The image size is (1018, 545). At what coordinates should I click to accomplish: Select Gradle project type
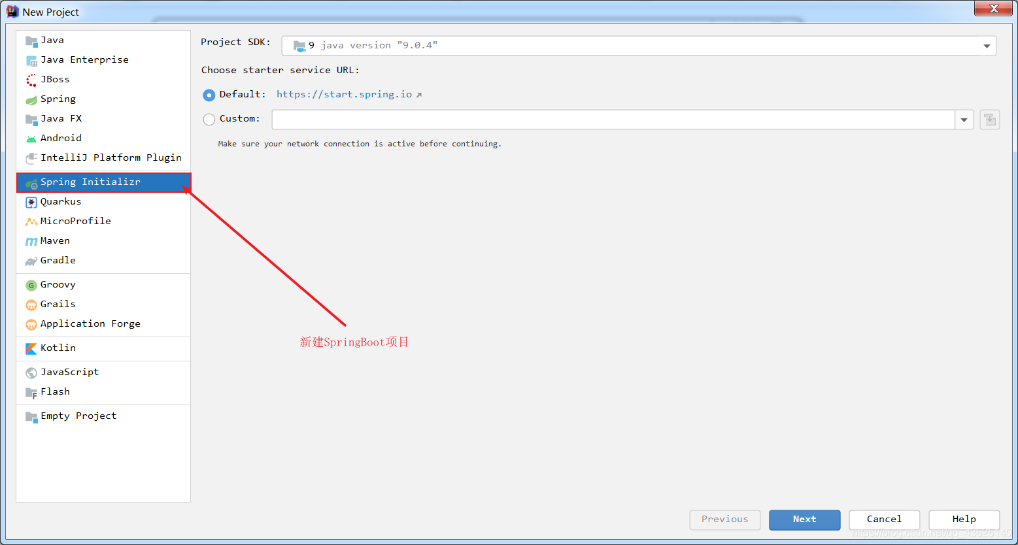point(103,261)
